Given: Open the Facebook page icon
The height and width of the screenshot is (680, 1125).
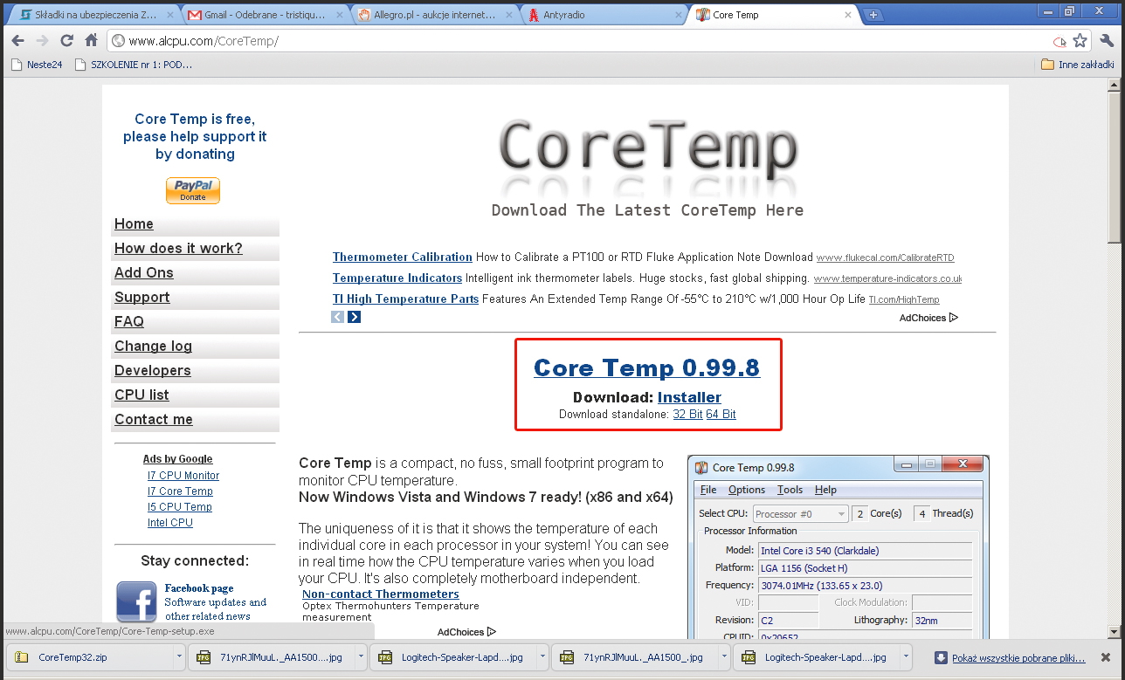Looking at the screenshot, I should (136, 601).
